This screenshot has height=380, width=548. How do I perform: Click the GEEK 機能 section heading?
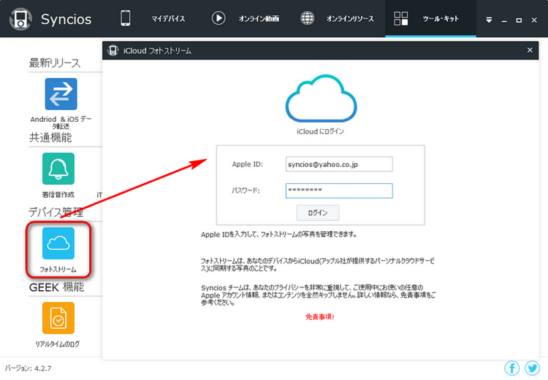pyautogui.click(x=56, y=287)
